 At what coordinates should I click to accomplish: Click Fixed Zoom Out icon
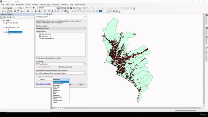tap(18, 11)
